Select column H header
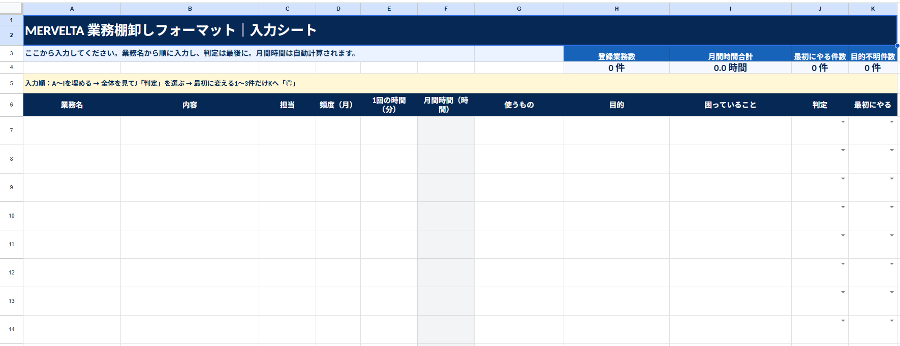 617,9
